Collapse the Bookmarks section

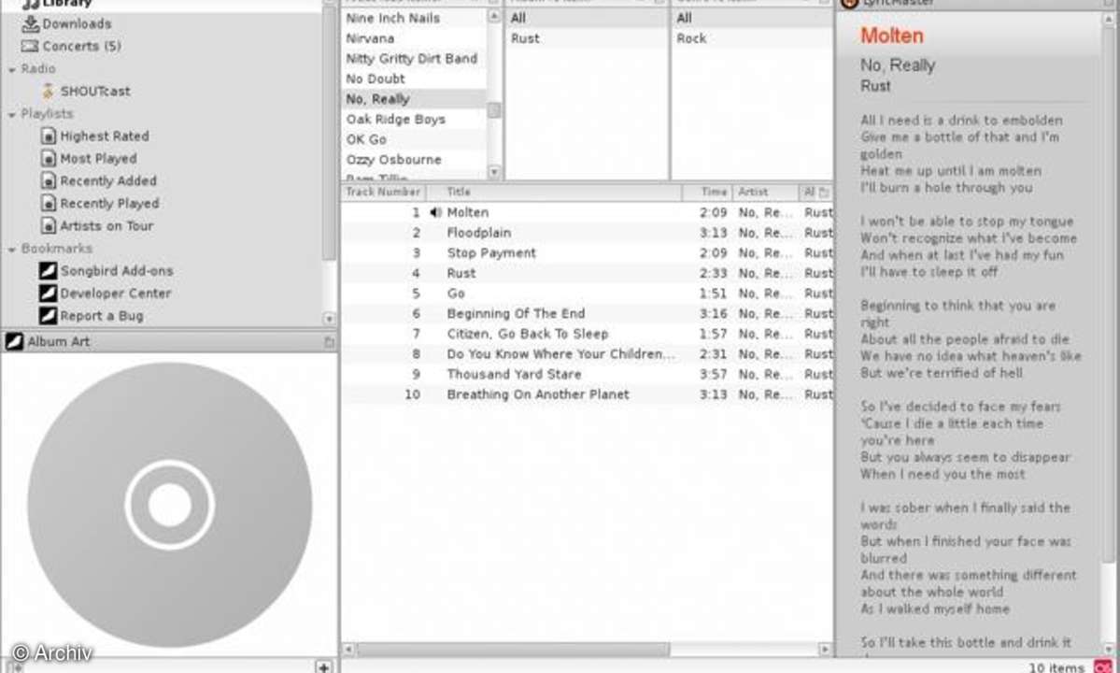click(12, 250)
